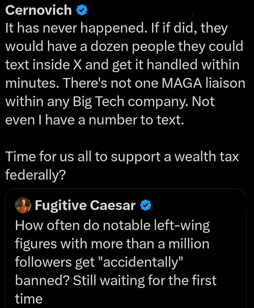Click the text 'Time for us all to support'

coord(78,157)
